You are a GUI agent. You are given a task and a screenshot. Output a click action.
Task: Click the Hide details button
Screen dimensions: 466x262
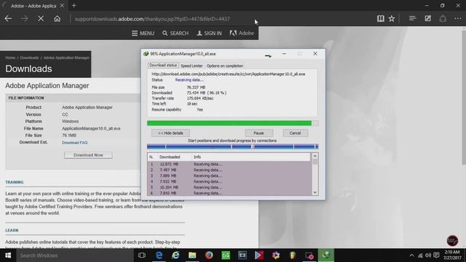[x=170, y=133]
